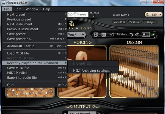Click the edit preset pencil icon
The image size is (165, 114).
[96, 34]
